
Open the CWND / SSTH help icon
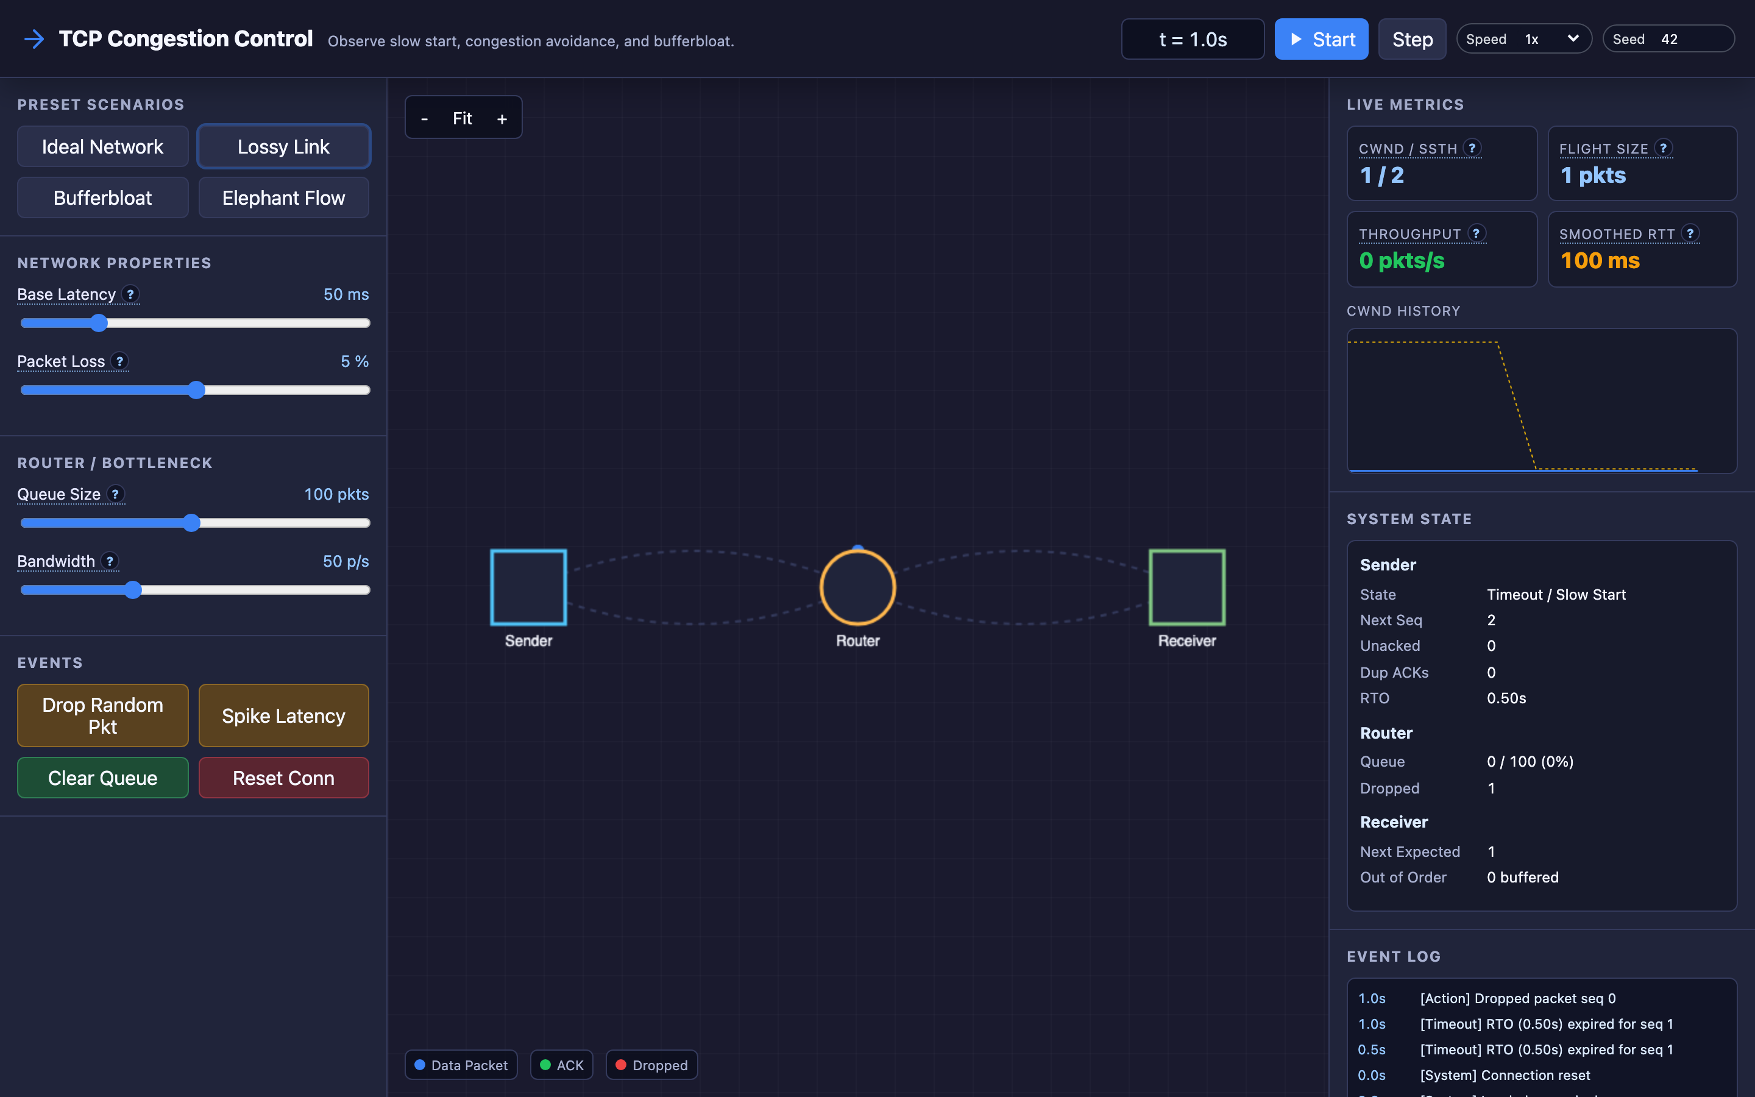tap(1472, 148)
